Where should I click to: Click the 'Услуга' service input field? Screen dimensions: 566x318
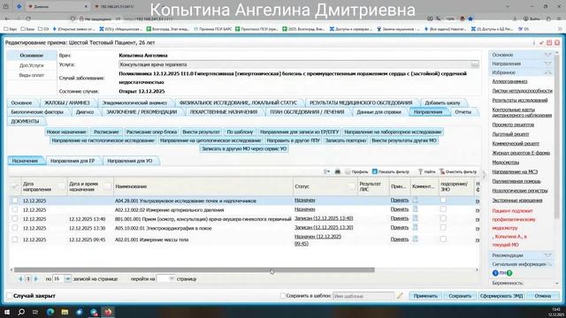294,64
